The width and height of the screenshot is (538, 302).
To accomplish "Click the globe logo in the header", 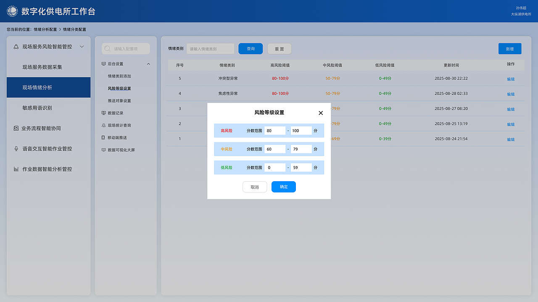I will [12, 11].
